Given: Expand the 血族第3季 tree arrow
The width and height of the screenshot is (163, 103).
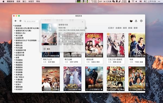Looking at the screenshot, I should point(15,38).
